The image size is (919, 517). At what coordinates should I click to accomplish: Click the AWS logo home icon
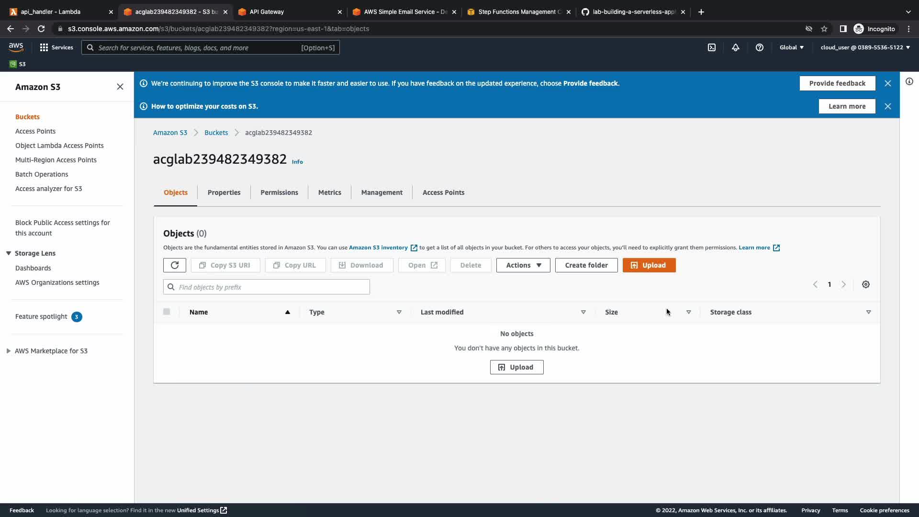click(16, 47)
